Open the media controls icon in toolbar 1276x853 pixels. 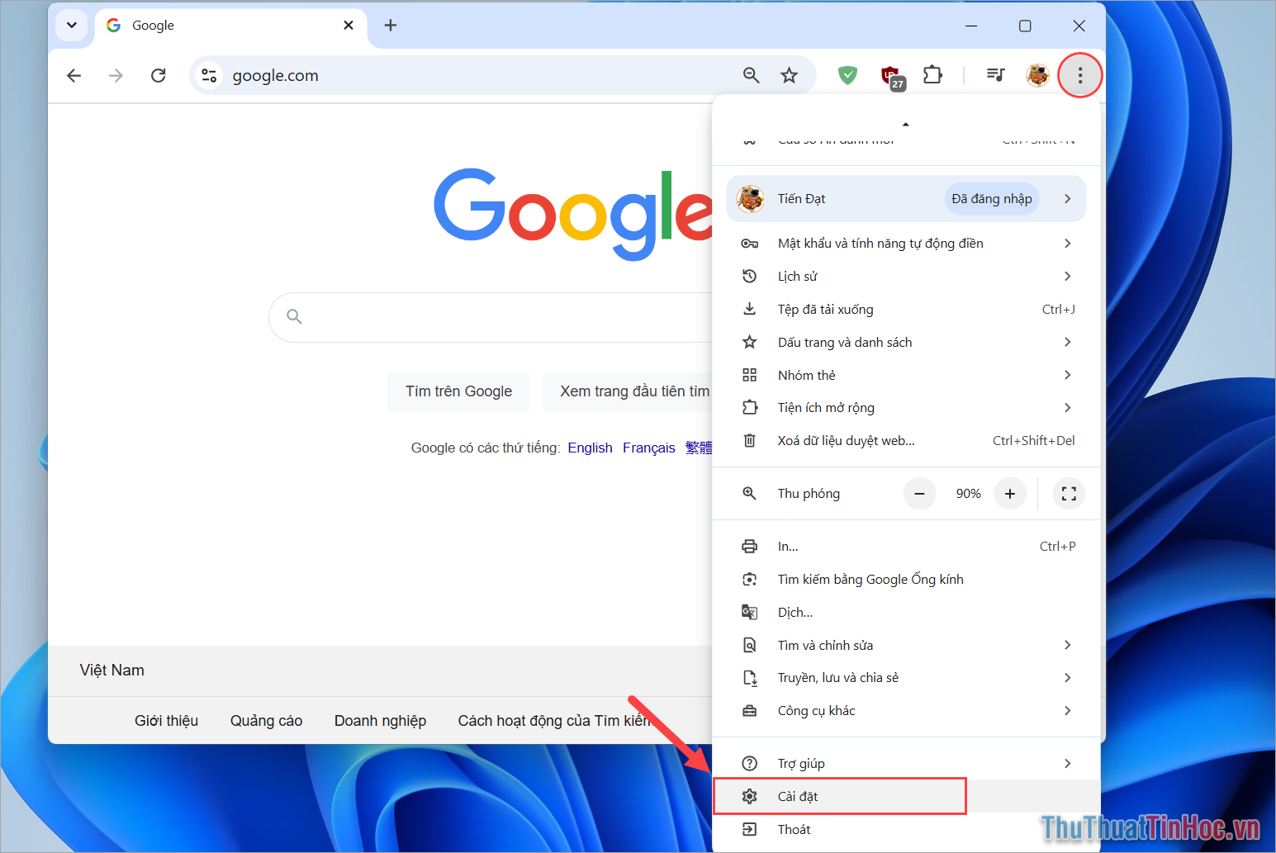995,75
